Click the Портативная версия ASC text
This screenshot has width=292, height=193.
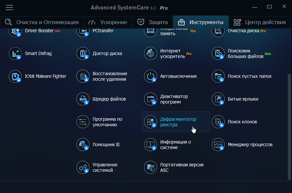click(182, 168)
